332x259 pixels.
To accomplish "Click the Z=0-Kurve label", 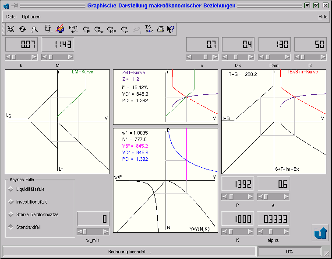I will (x=134, y=73).
